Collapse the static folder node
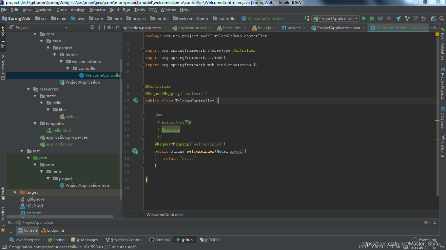 [x=35, y=96]
